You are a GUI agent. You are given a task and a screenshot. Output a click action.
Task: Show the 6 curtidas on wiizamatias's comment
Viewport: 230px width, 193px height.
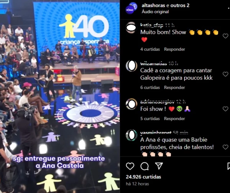point(150,87)
